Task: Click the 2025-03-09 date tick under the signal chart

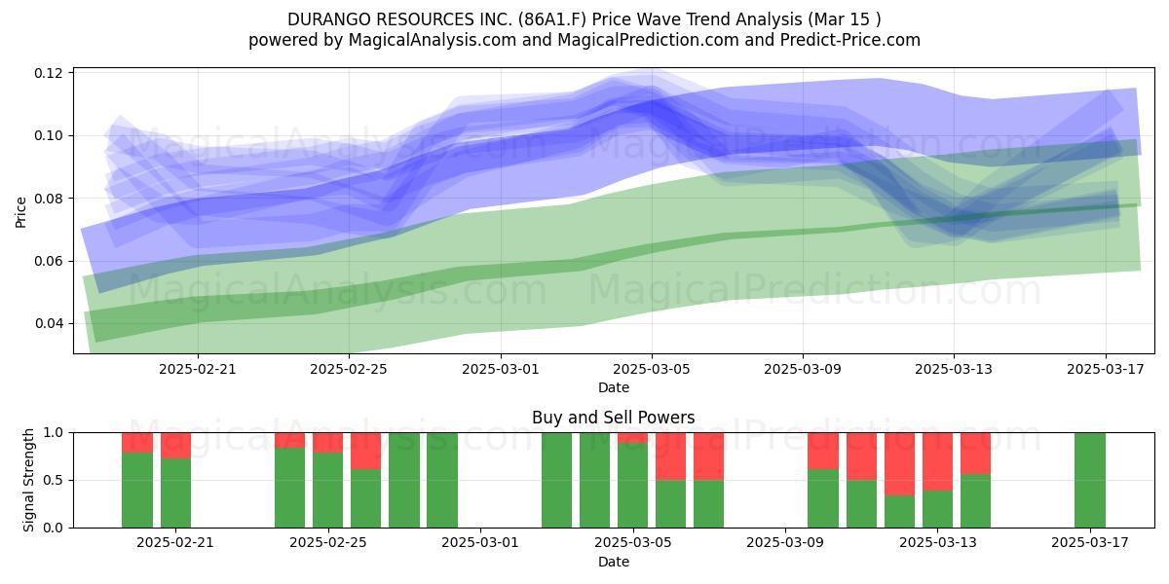Action: pos(785,542)
